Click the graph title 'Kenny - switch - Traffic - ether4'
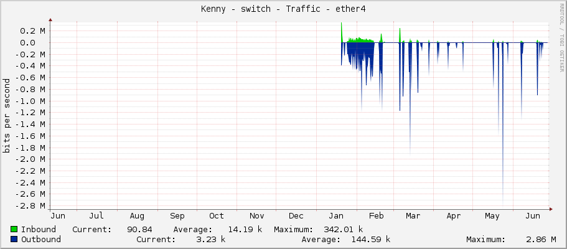 coord(284,9)
